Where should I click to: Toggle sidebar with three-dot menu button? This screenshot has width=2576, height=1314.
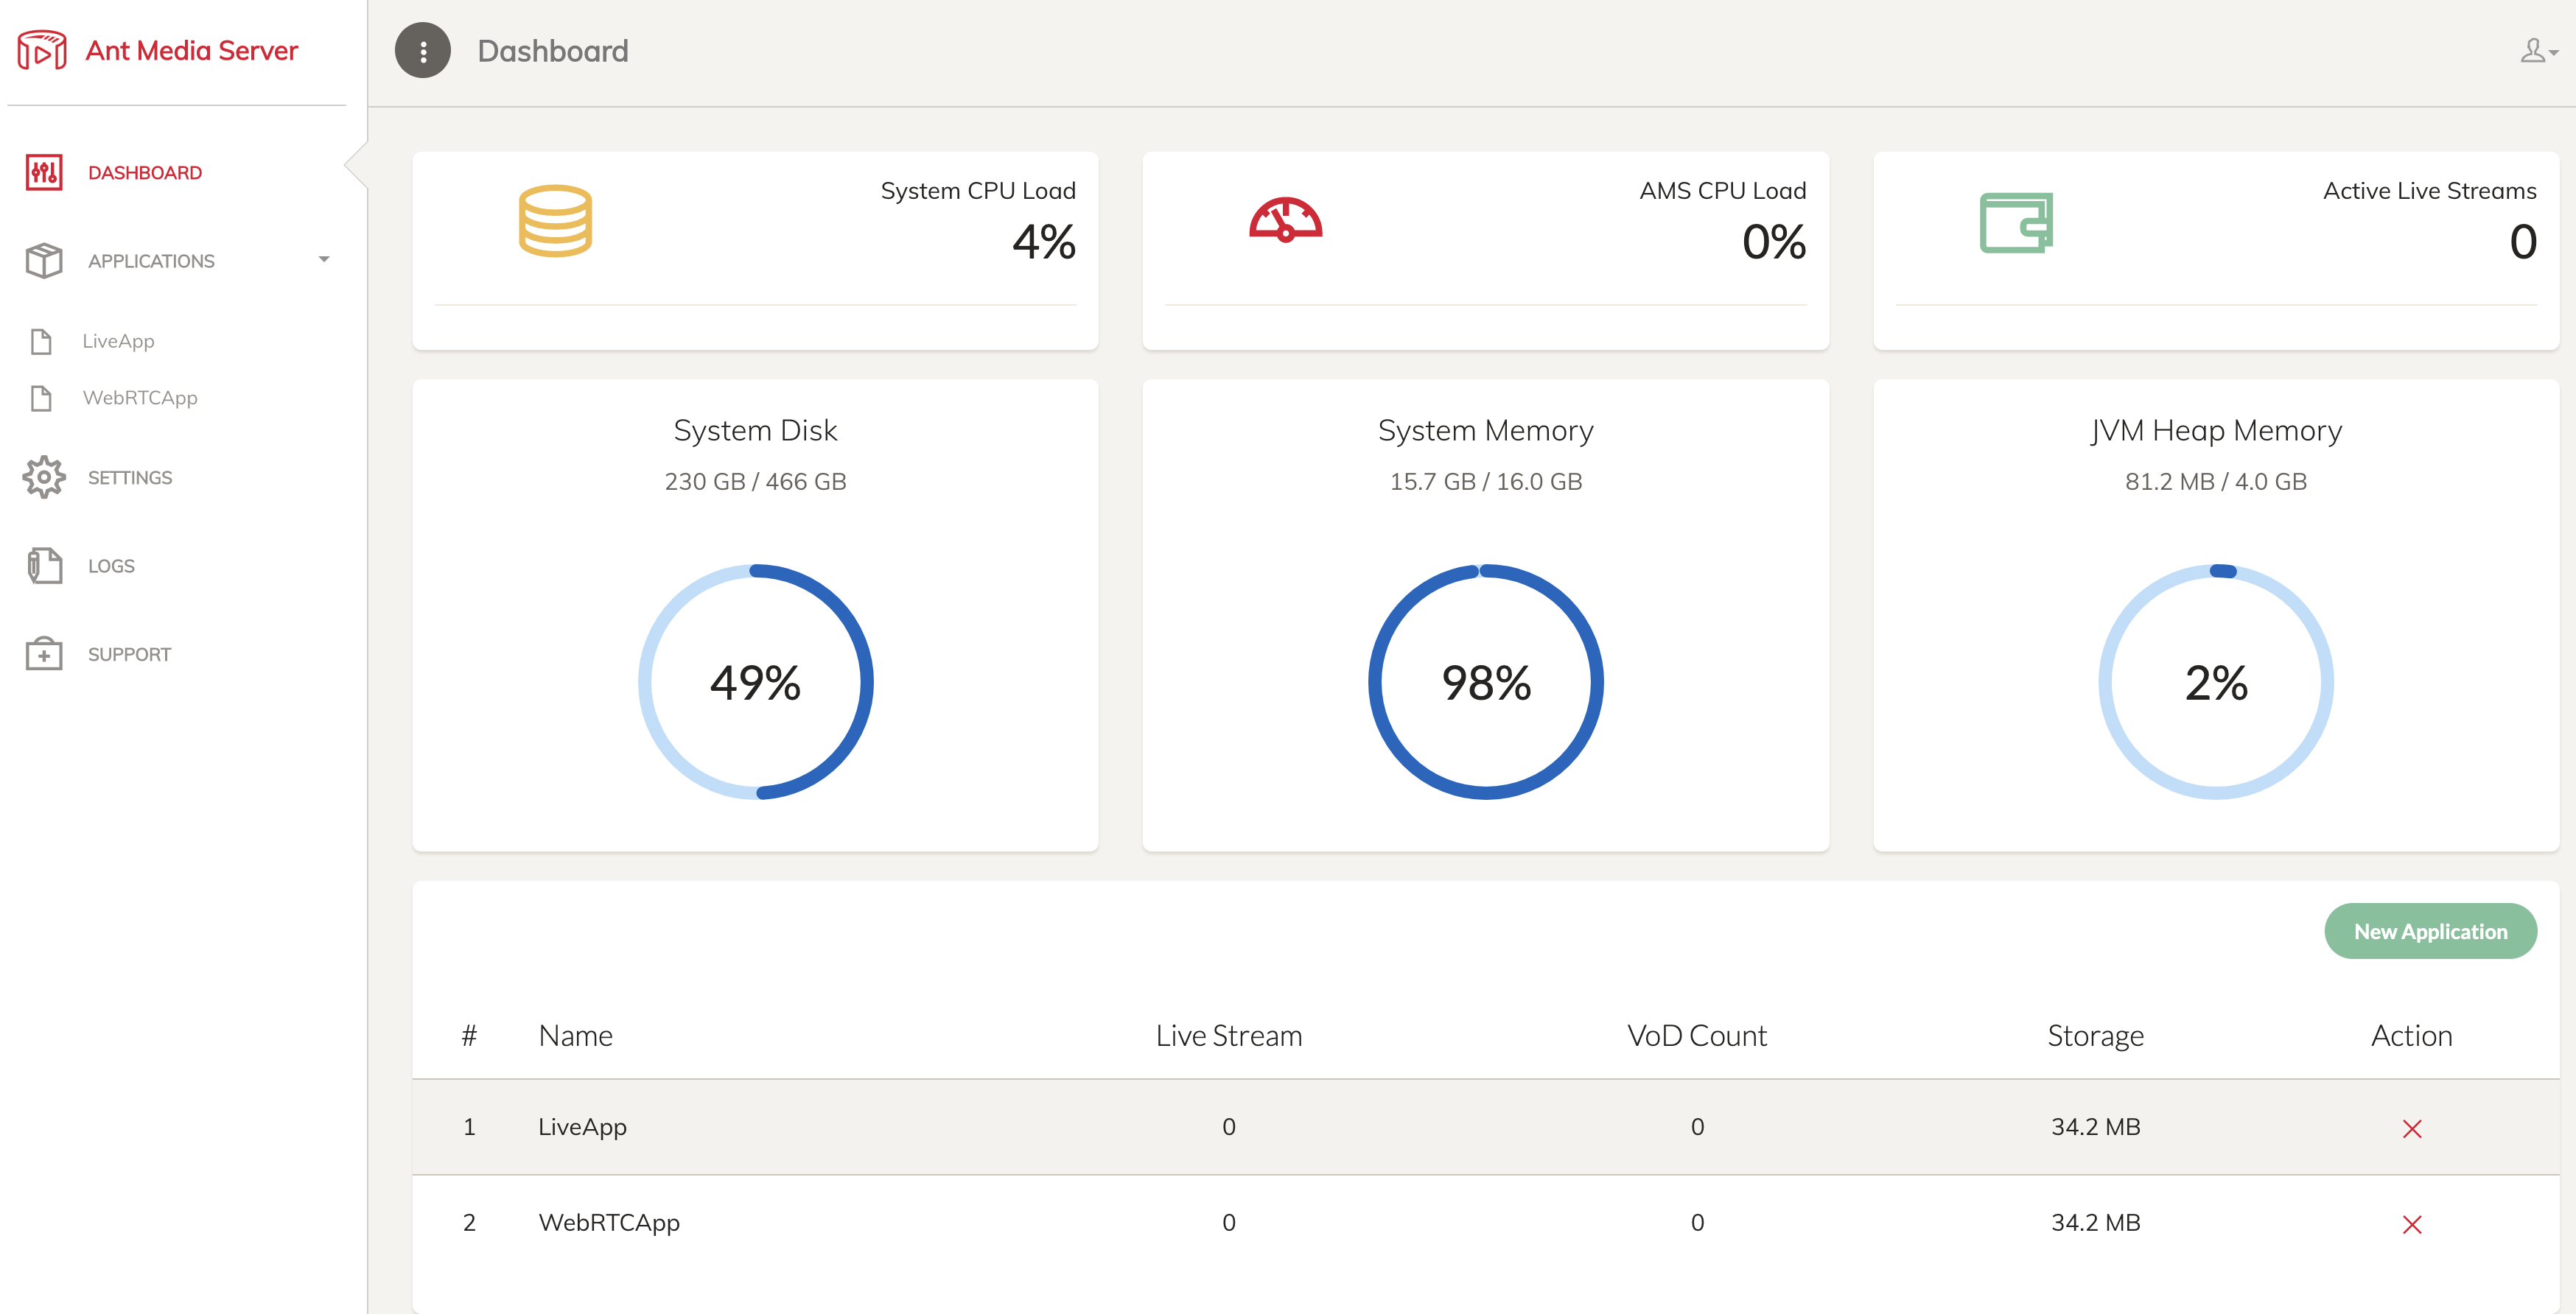(x=422, y=51)
